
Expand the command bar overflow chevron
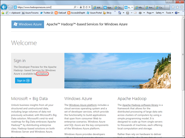click(x=183, y=11)
